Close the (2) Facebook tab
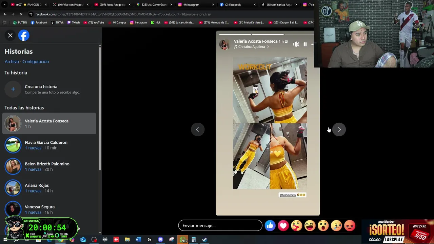434x244 pixels. click(255, 5)
